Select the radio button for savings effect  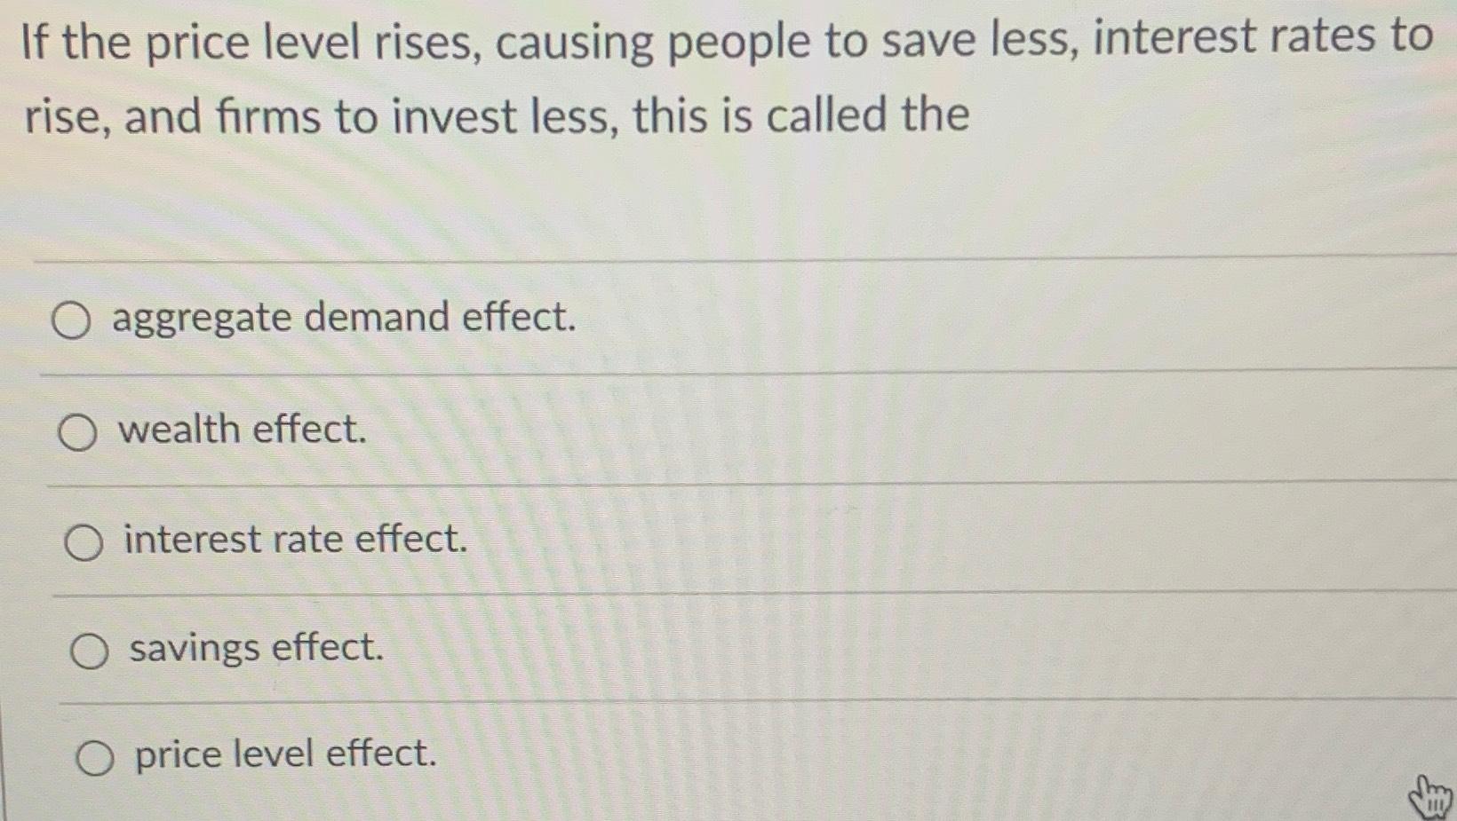[x=89, y=651]
